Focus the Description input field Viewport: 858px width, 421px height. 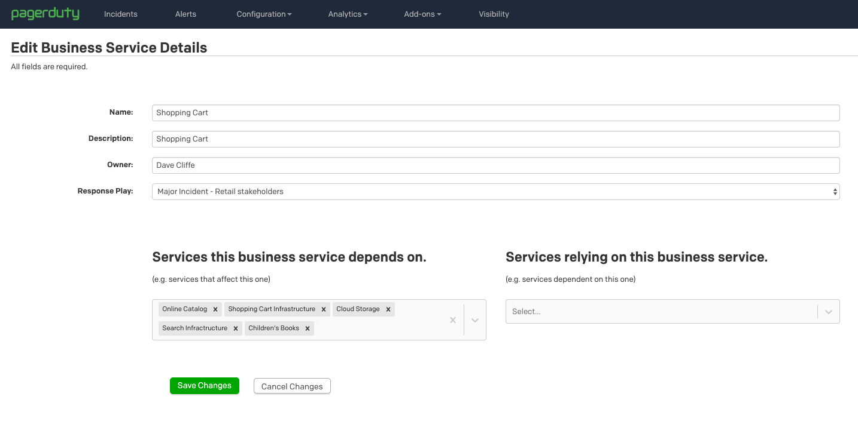coord(495,139)
